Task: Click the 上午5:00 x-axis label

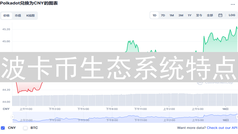Action: click(x=198, y=109)
